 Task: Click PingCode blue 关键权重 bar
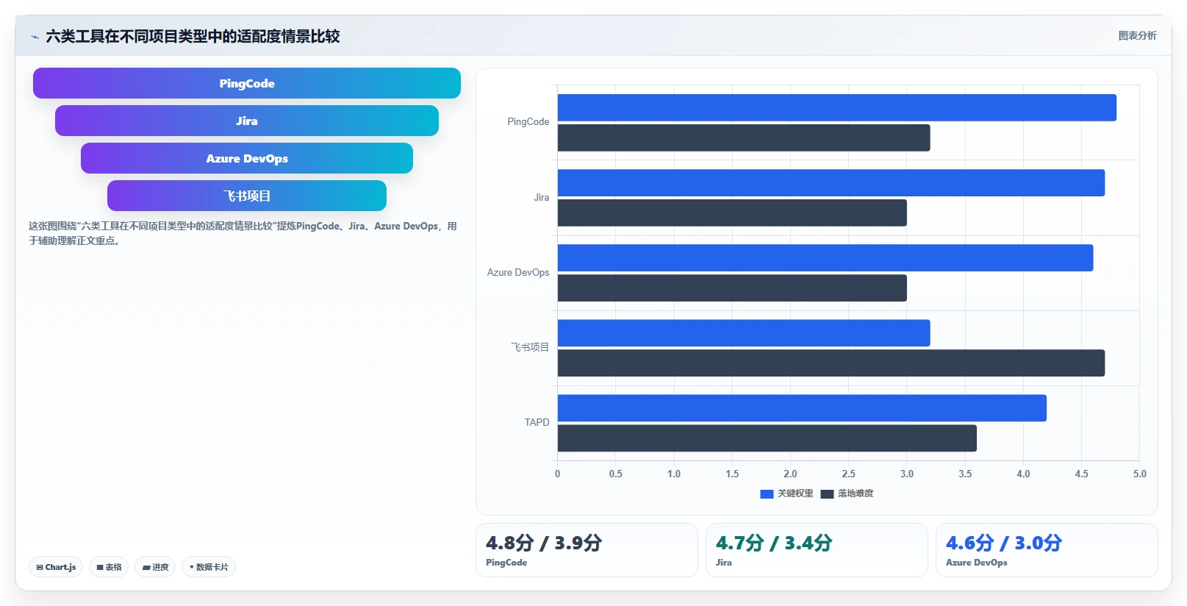(x=837, y=107)
